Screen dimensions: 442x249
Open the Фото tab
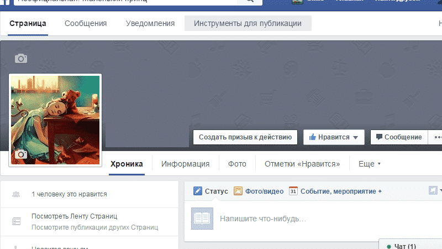(x=237, y=164)
